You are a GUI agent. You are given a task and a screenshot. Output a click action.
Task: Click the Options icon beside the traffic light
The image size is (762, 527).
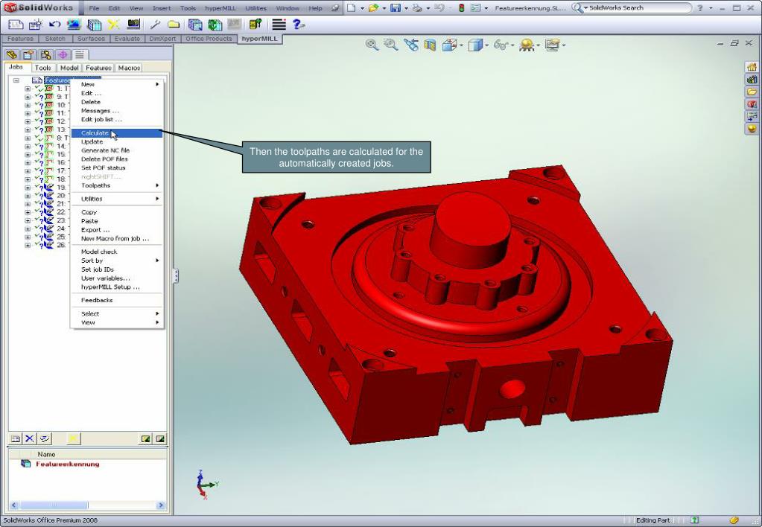coord(476,7)
